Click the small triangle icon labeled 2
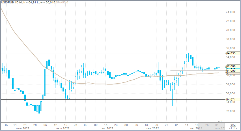Image resolution: width=241 pixels, height=131 pixels. tap(220, 121)
